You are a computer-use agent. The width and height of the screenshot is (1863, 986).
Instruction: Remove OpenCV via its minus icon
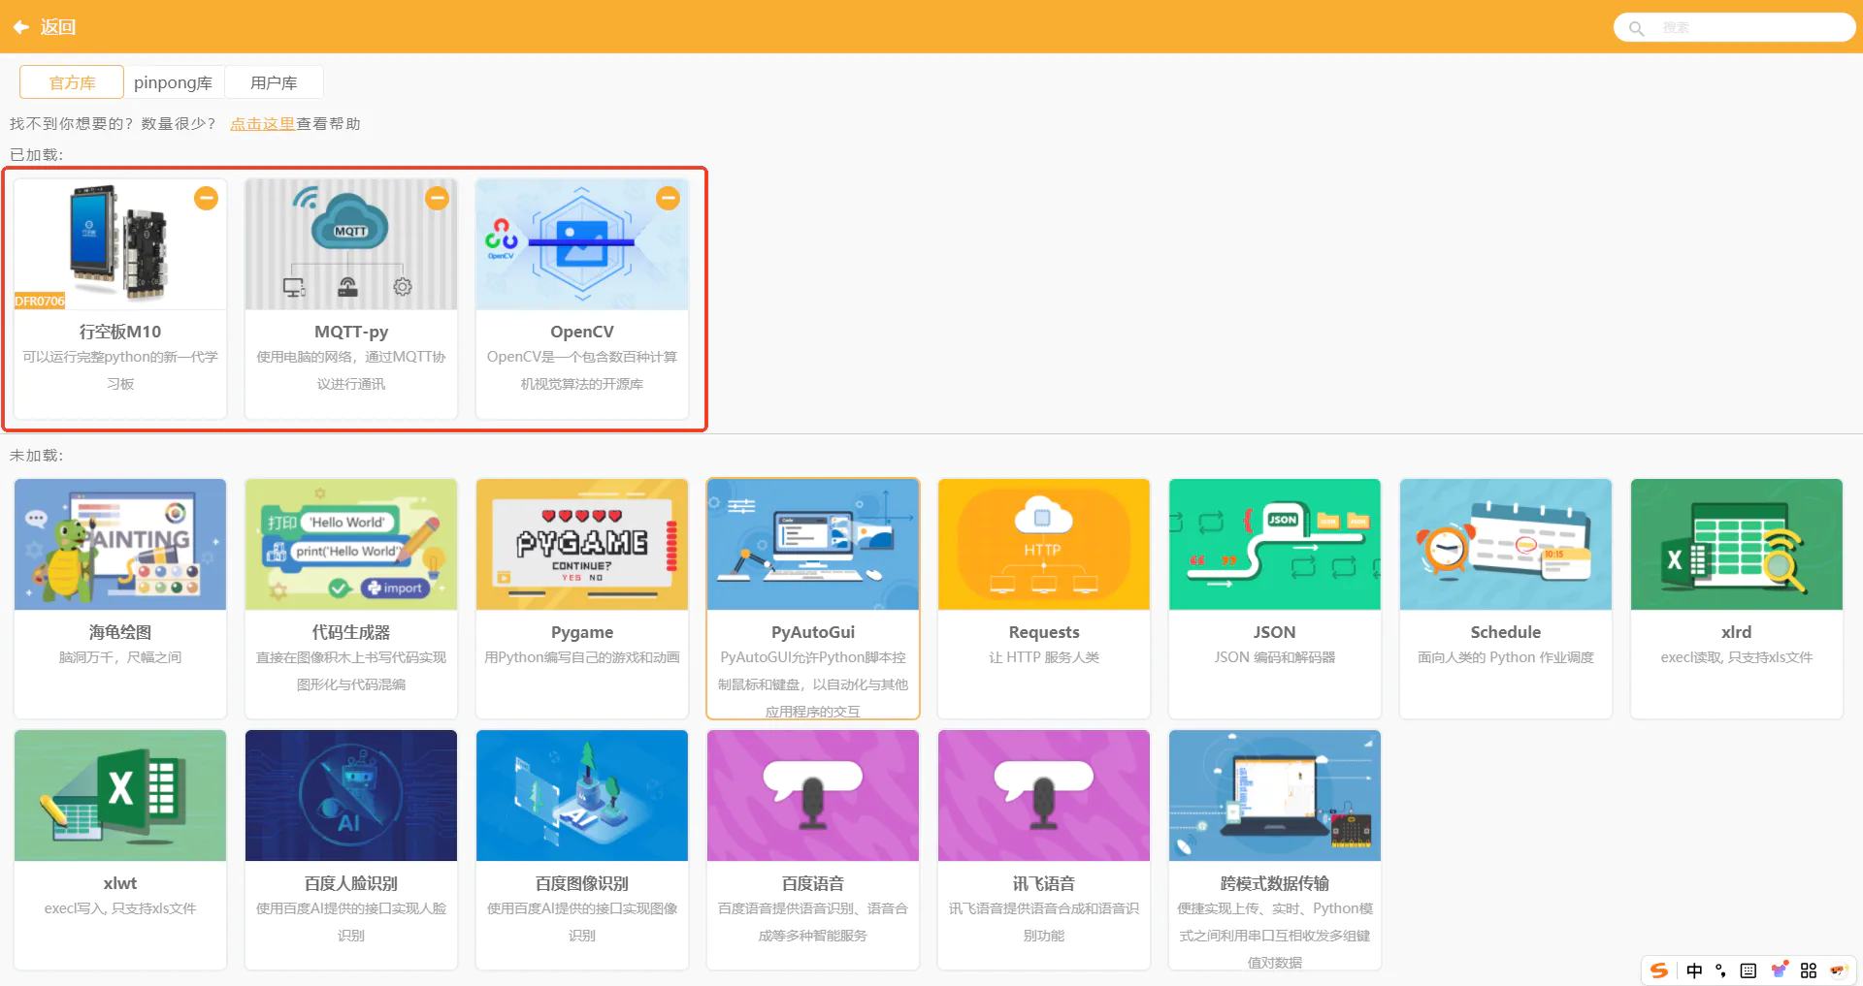click(668, 198)
